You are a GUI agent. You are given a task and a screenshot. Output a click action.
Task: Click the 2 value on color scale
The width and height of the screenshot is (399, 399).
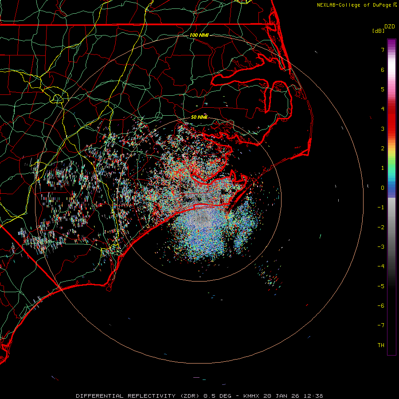[383, 149]
